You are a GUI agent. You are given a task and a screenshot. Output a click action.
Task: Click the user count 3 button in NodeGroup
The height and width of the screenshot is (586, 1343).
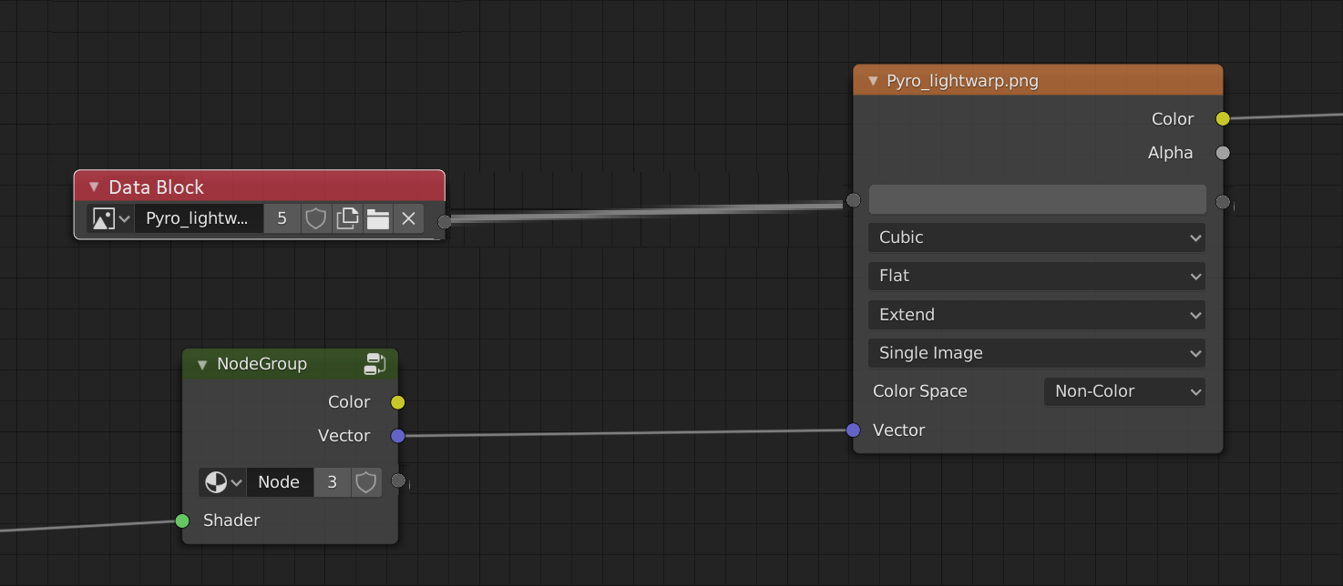click(x=333, y=482)
